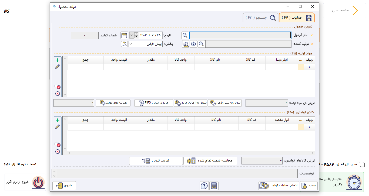
Task: Switch to the عملیات (F4) tab
Action: pyautogui.click(x=297, y=18)
